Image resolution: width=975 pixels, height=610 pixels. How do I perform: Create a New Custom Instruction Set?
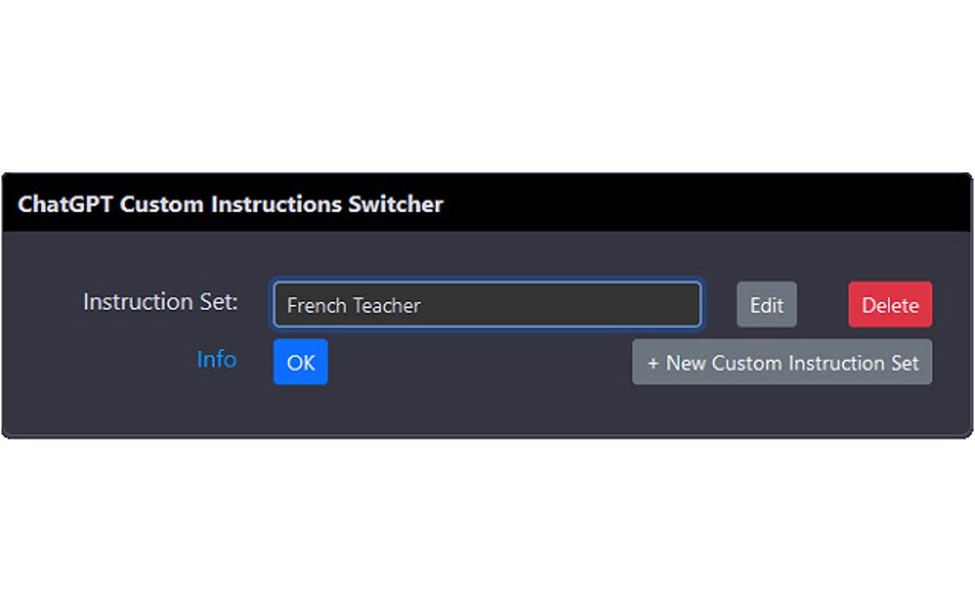782,362
